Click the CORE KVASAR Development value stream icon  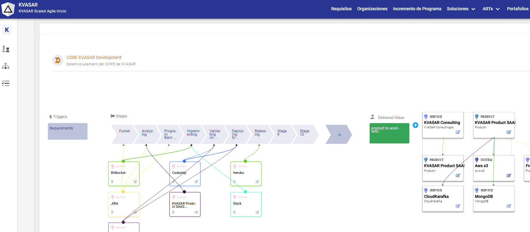point(58,60)
